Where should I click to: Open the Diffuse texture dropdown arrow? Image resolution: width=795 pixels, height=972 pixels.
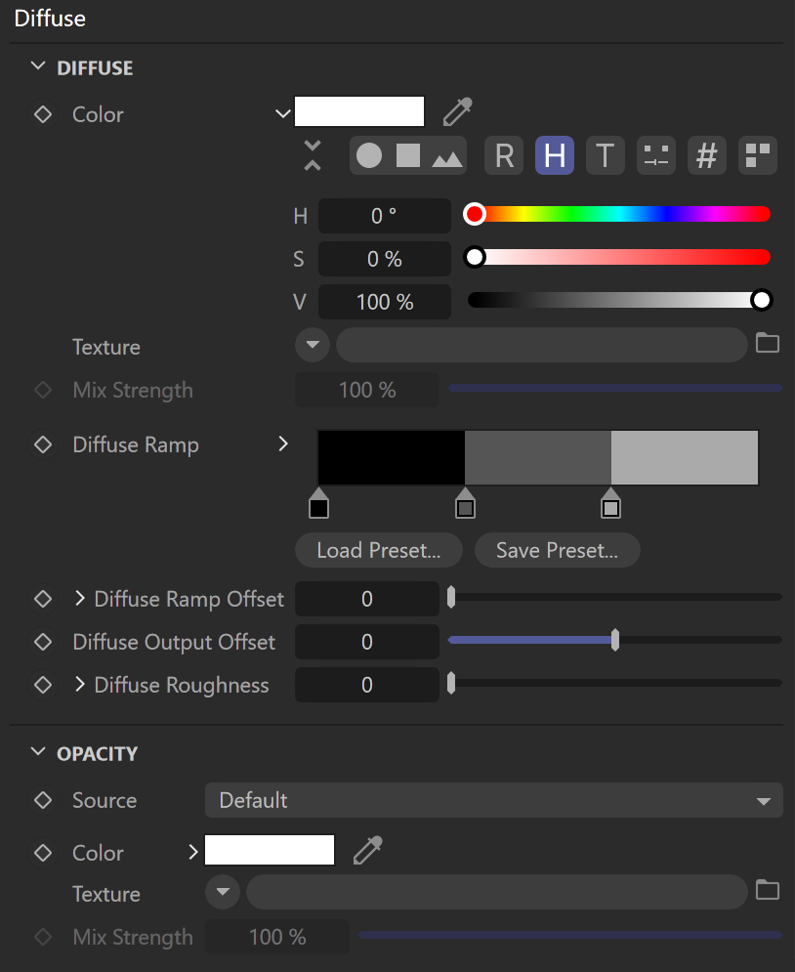tap(313, 345)
